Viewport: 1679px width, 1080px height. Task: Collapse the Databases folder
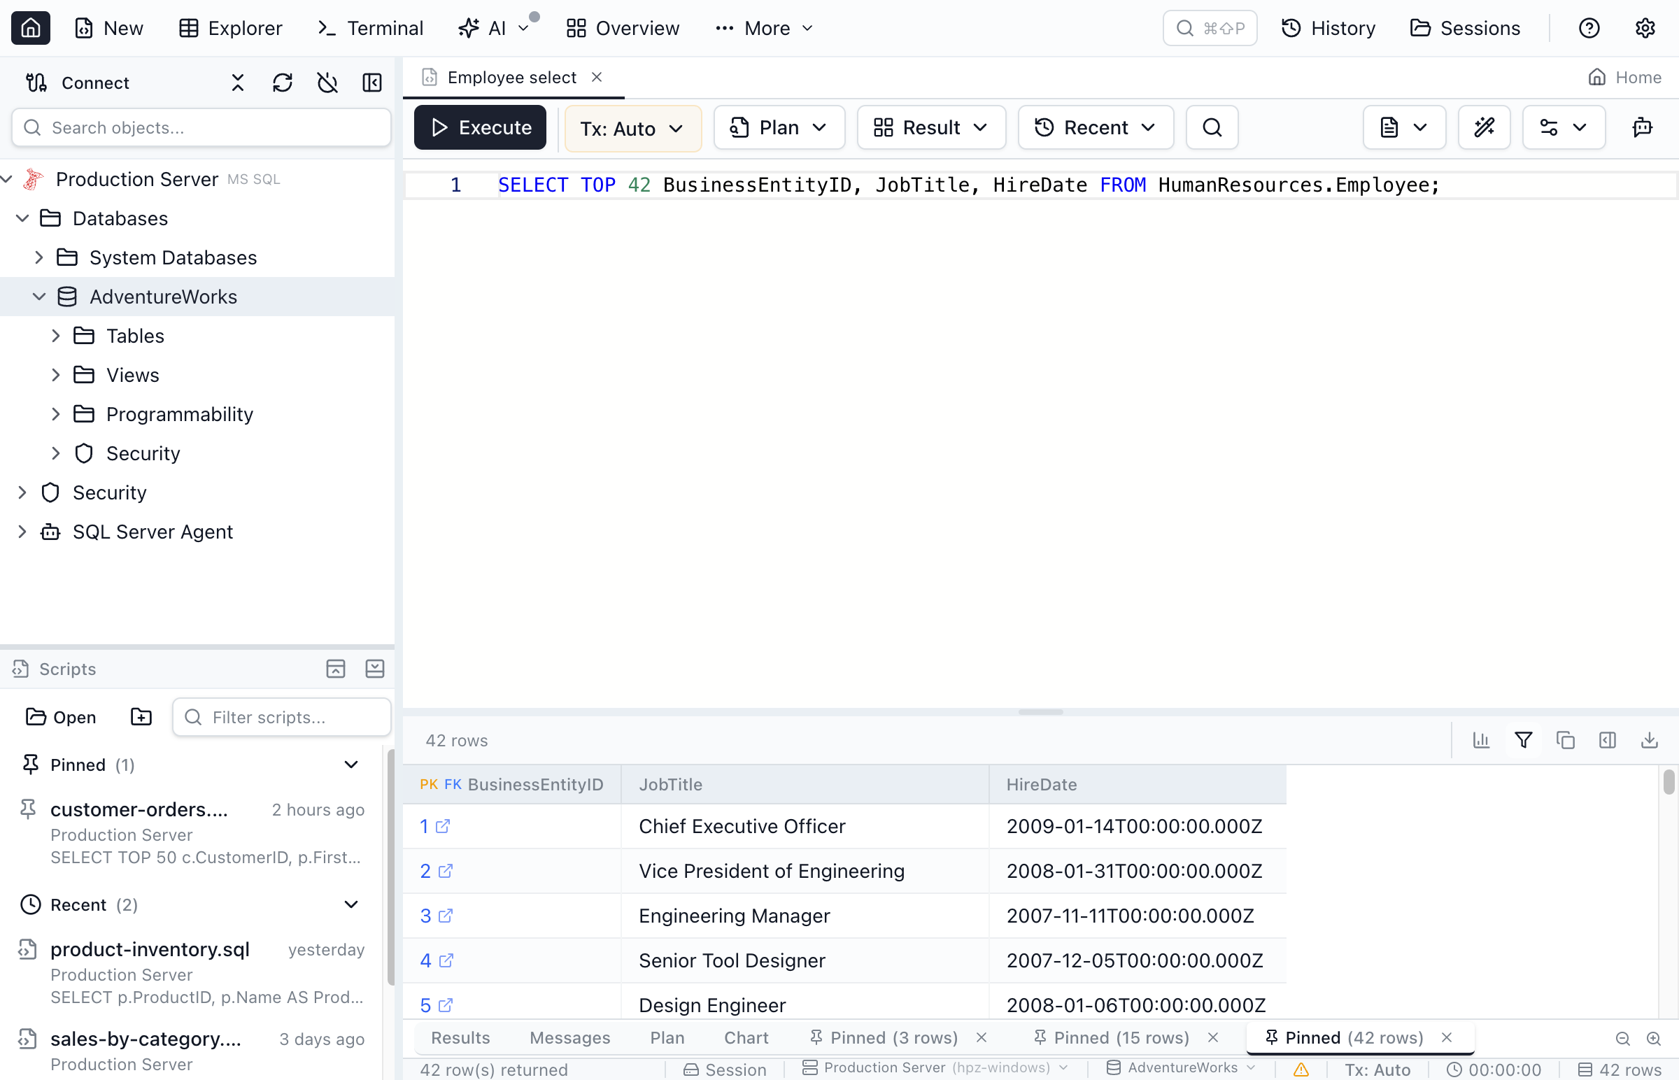point(22,219)
